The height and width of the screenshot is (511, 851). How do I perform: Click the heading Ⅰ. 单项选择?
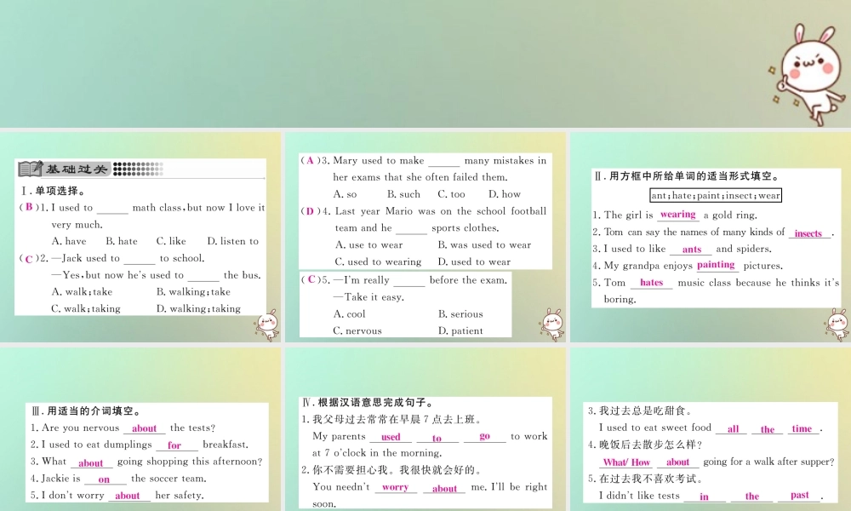53,191
